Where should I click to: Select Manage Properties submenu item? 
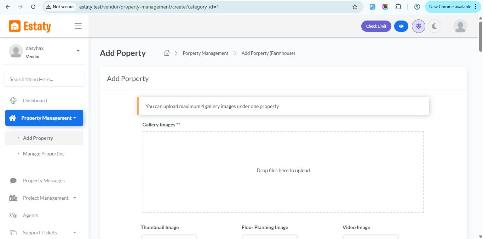click(x=44, y=154)
